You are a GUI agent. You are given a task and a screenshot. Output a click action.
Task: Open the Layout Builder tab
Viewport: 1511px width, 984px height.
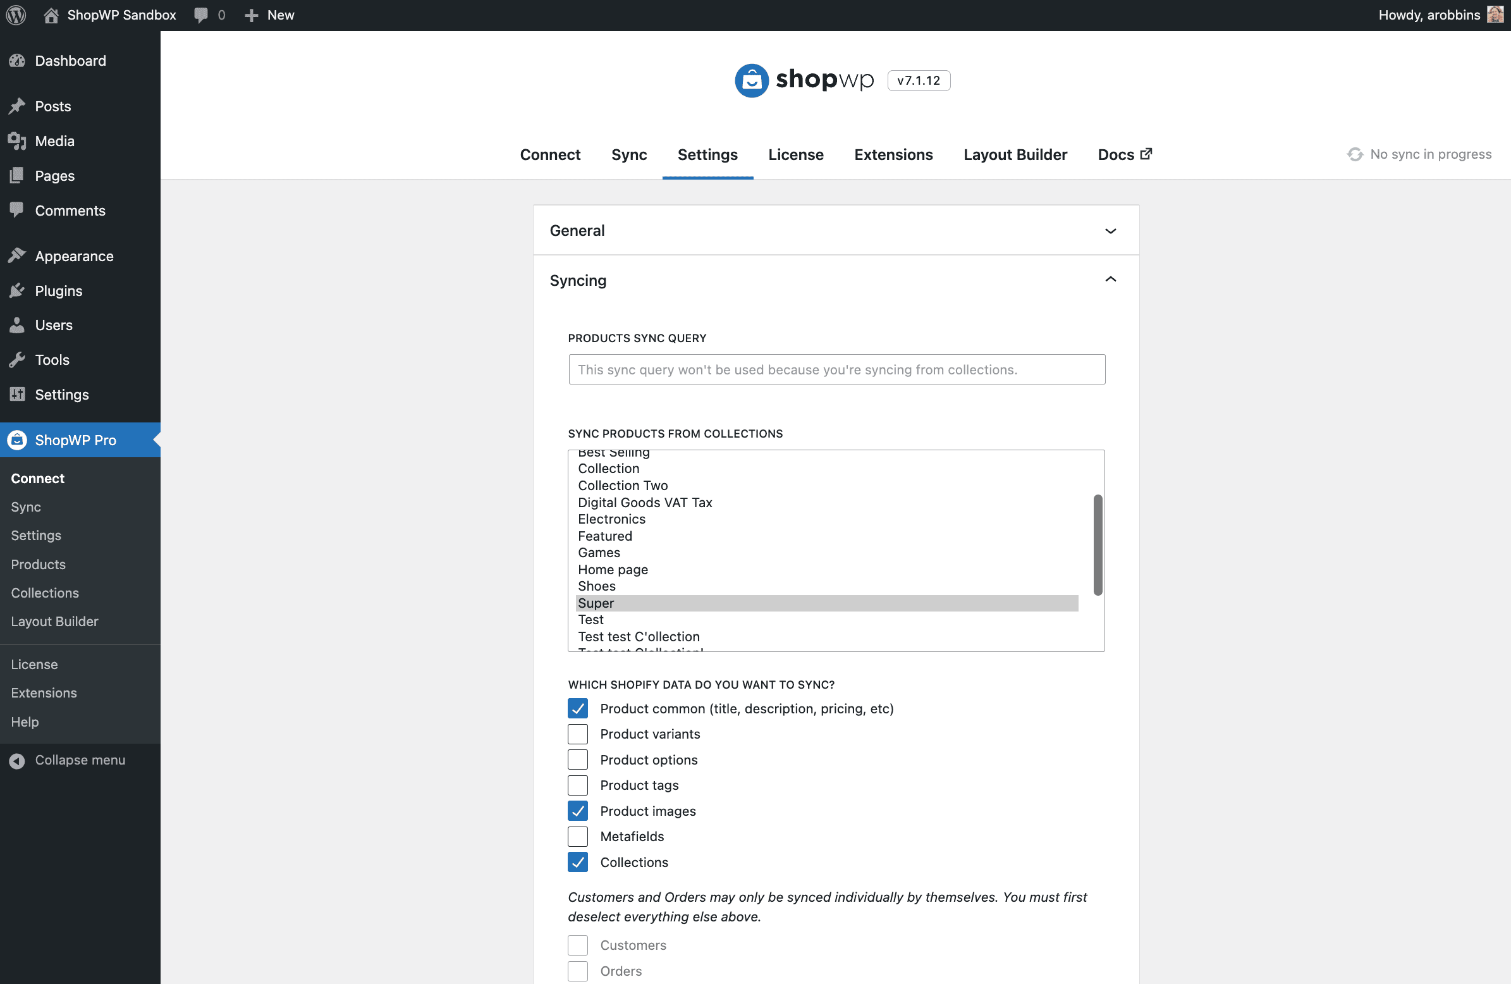[x=1015, y=154]
